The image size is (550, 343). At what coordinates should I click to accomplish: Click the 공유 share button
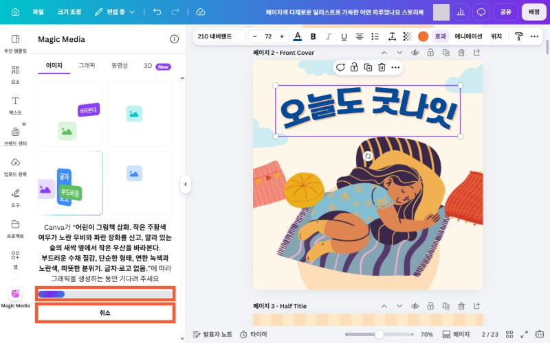click(505, 12)
